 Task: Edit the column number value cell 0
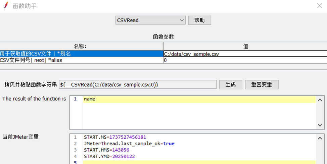click(x=245, y=60)
